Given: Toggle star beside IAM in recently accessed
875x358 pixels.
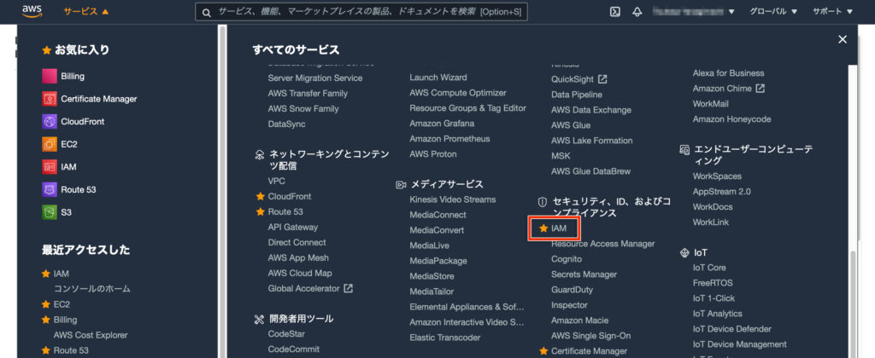Looking at the screenshot, I should point(46,274).
